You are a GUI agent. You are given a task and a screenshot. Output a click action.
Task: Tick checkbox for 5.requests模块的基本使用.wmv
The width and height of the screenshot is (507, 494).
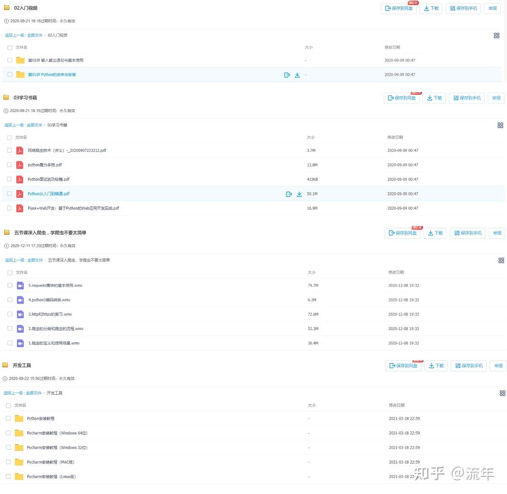click(10, 285)
